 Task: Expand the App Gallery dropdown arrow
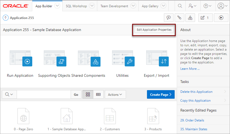coord(163,6)
